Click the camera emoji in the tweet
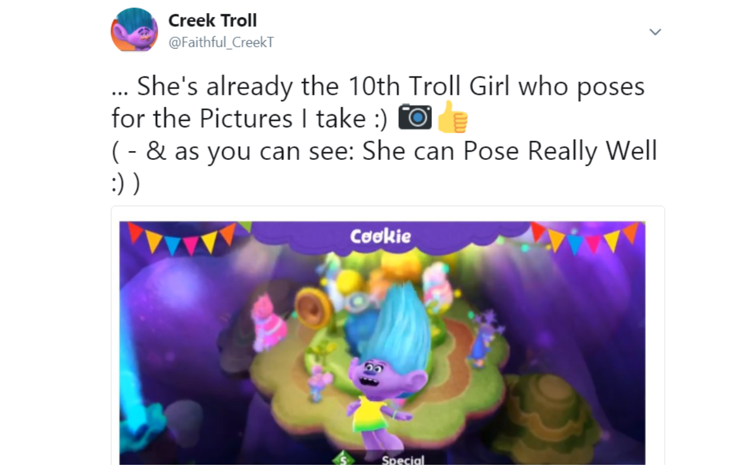 tap(415, 117)
